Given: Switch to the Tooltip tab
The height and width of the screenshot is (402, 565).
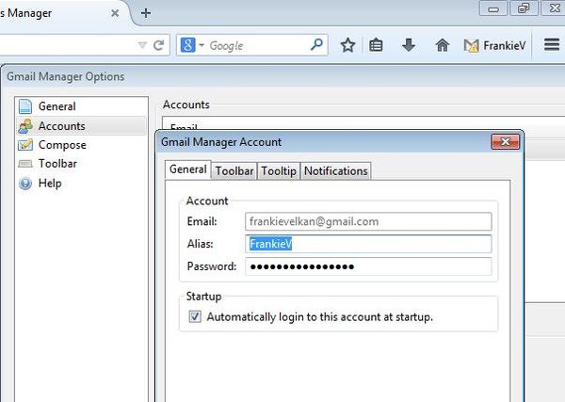Looking at the screenshot, I should coord(279,170).
